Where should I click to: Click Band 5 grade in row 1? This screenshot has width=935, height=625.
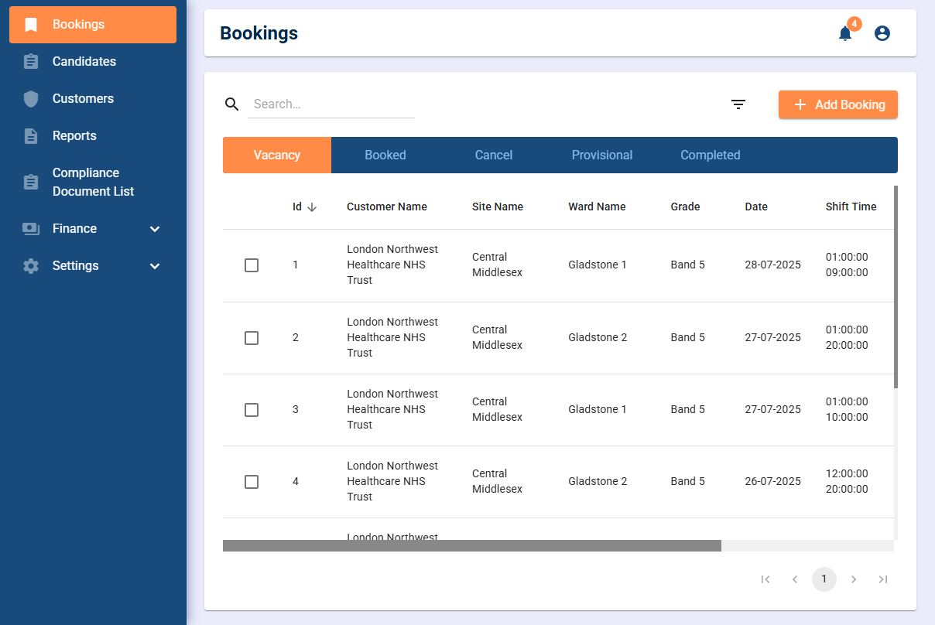point(687,265)
